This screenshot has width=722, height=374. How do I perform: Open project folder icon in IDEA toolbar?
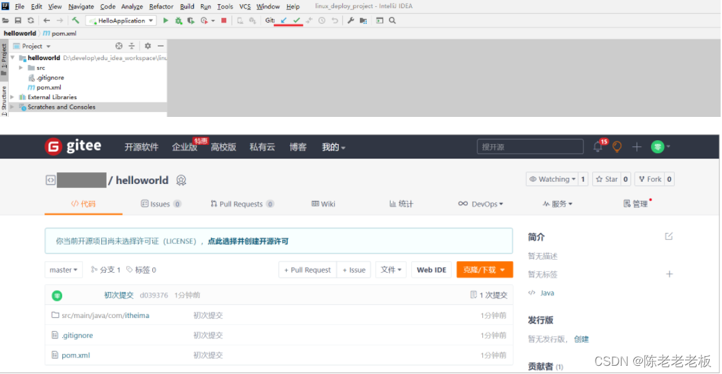tap(5, 21)
